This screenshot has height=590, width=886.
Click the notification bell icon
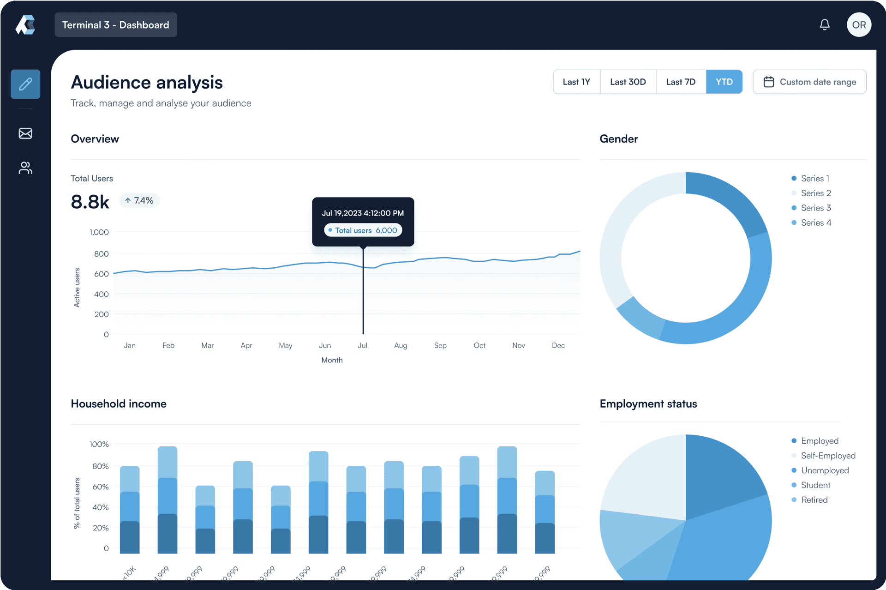[824, 24]
